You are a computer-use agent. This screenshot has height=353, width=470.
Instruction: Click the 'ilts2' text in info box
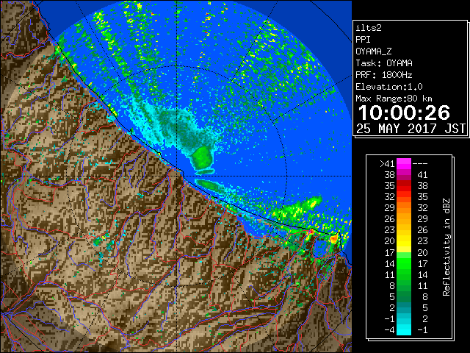pyautogui.click(x=369, y=28)
